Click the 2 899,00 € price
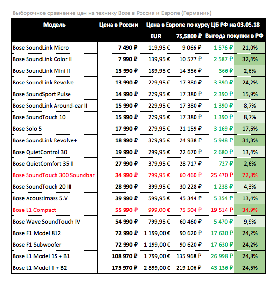 (x=157, y=268)
